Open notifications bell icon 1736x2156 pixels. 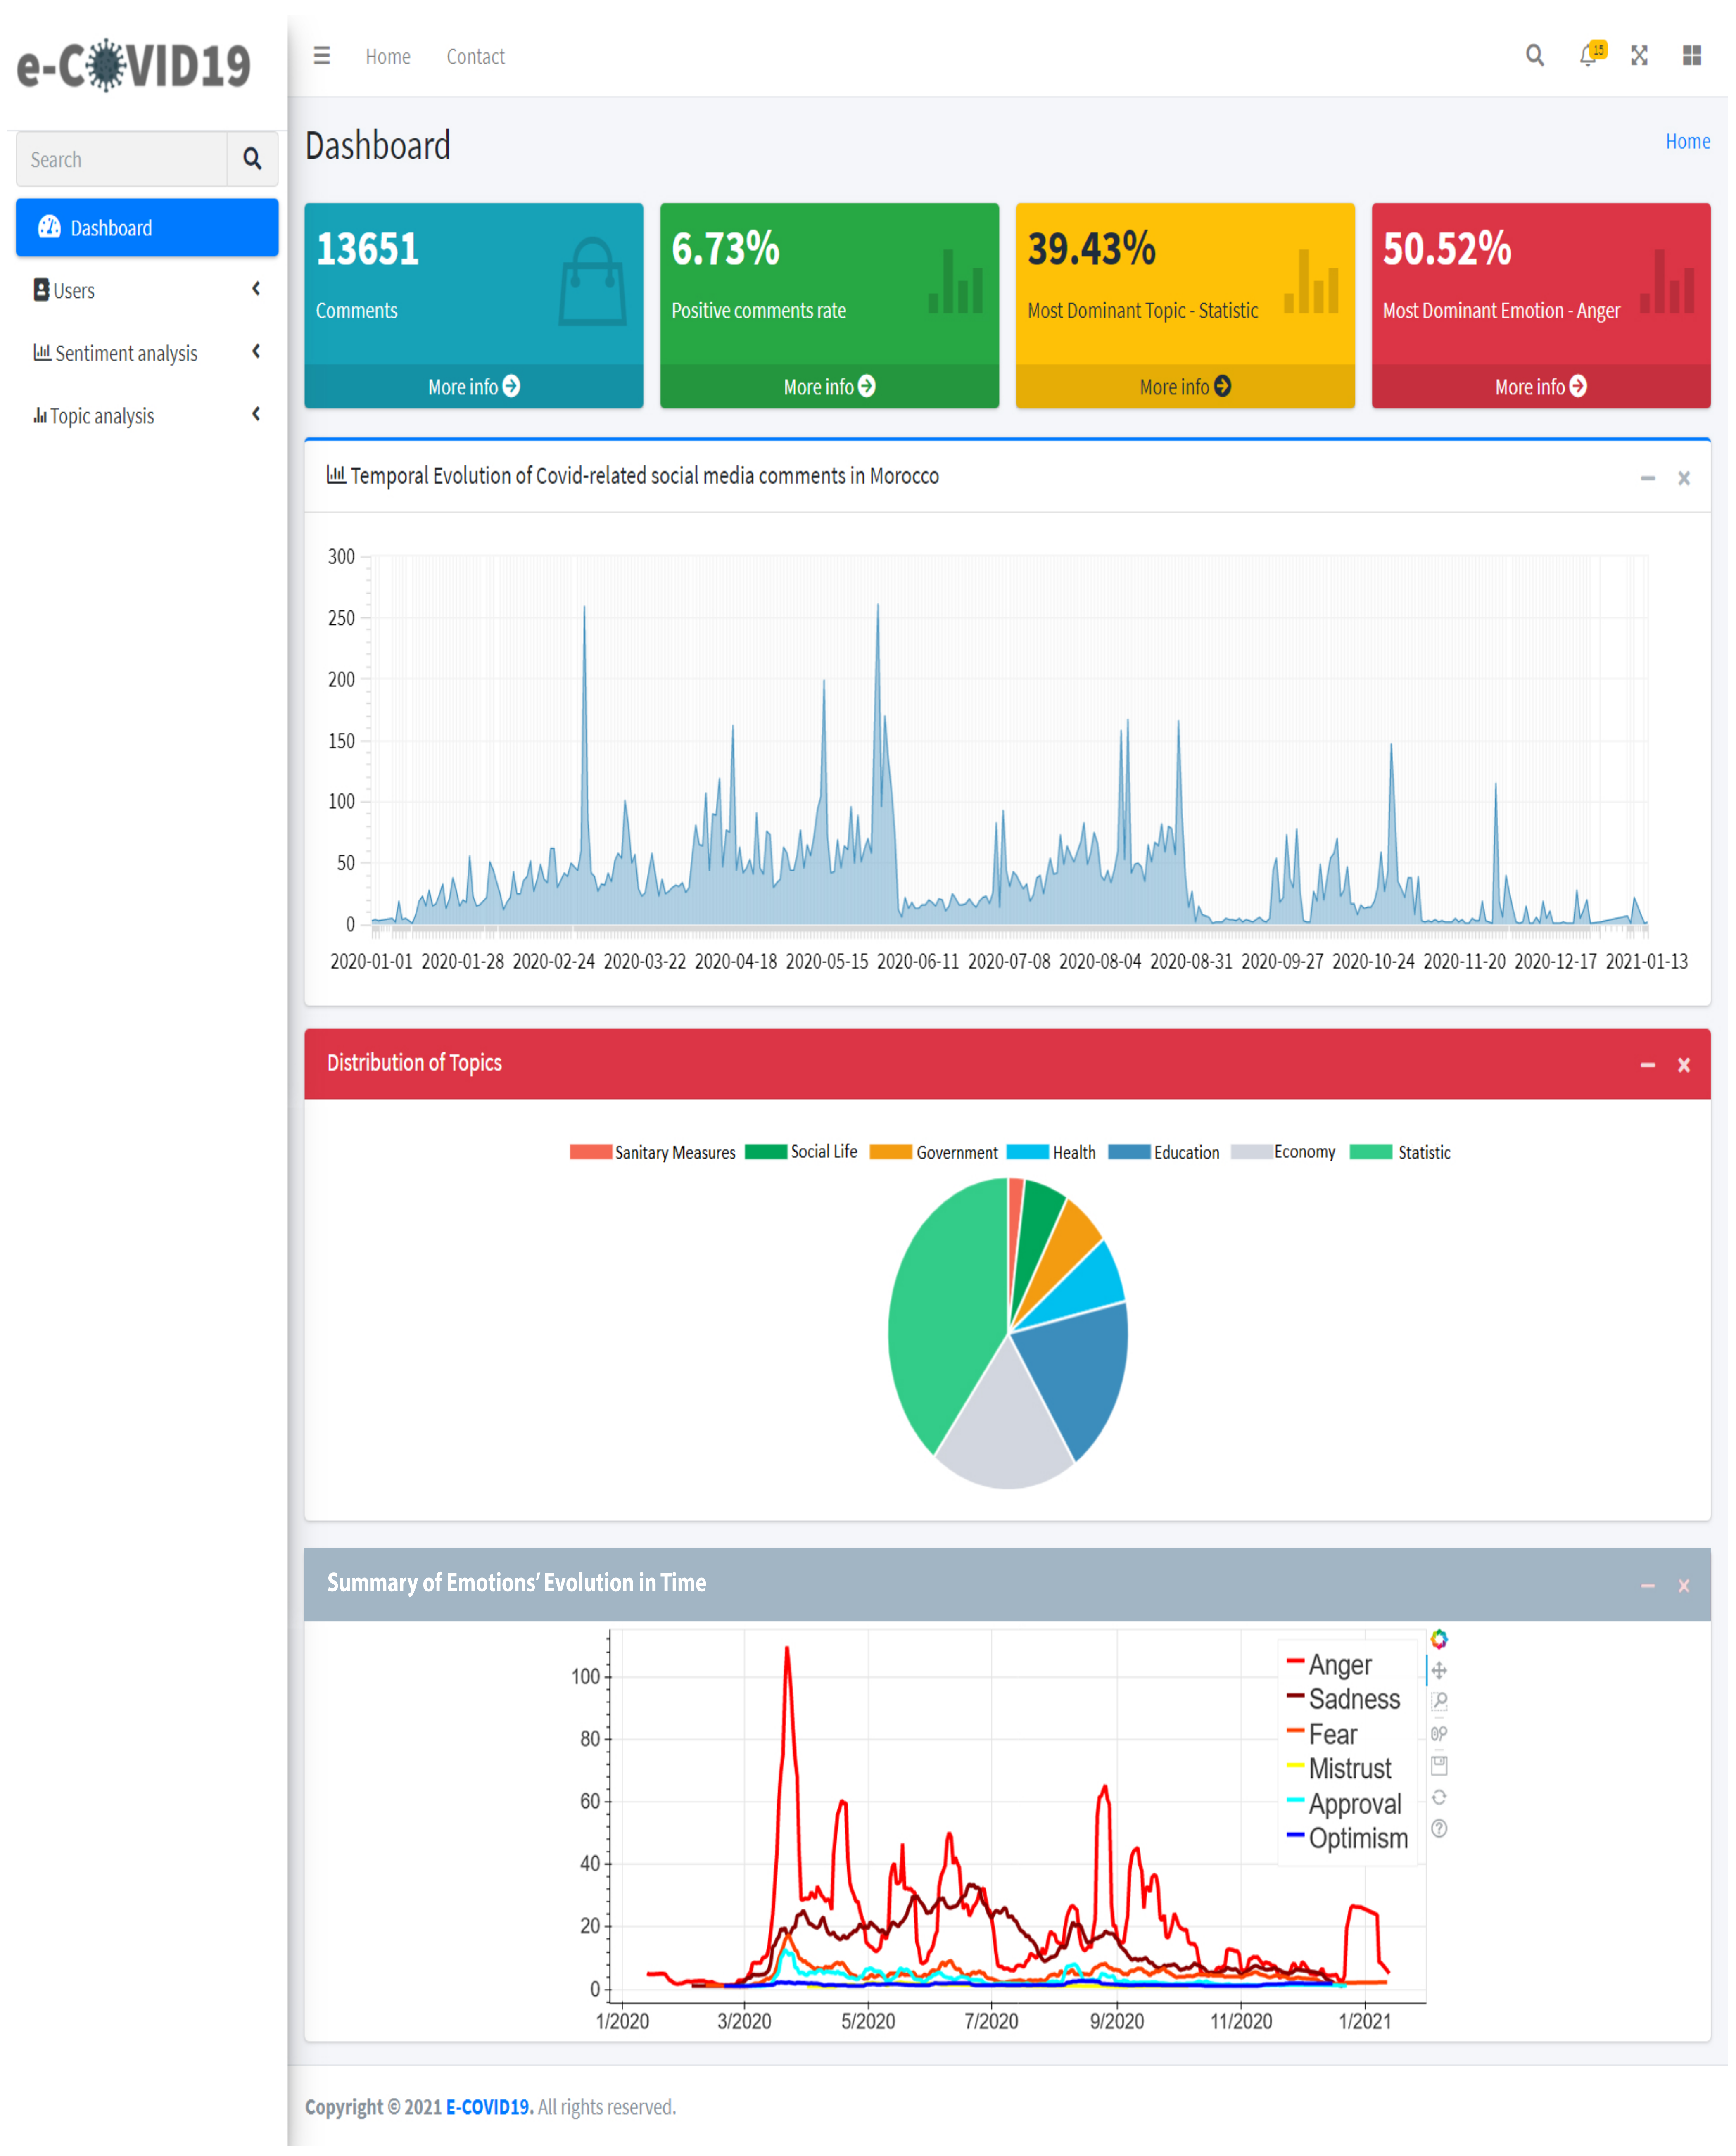click(1589, 56)
